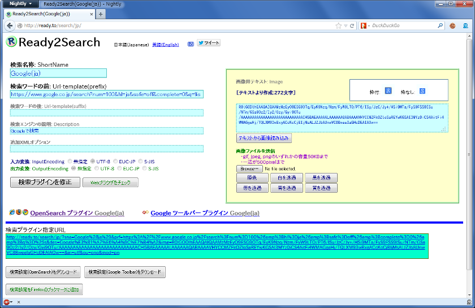475x308 pixels.
Task: Click 検索設定(Google Toolbar)をダウンロード button
Action: pos(125,272)
